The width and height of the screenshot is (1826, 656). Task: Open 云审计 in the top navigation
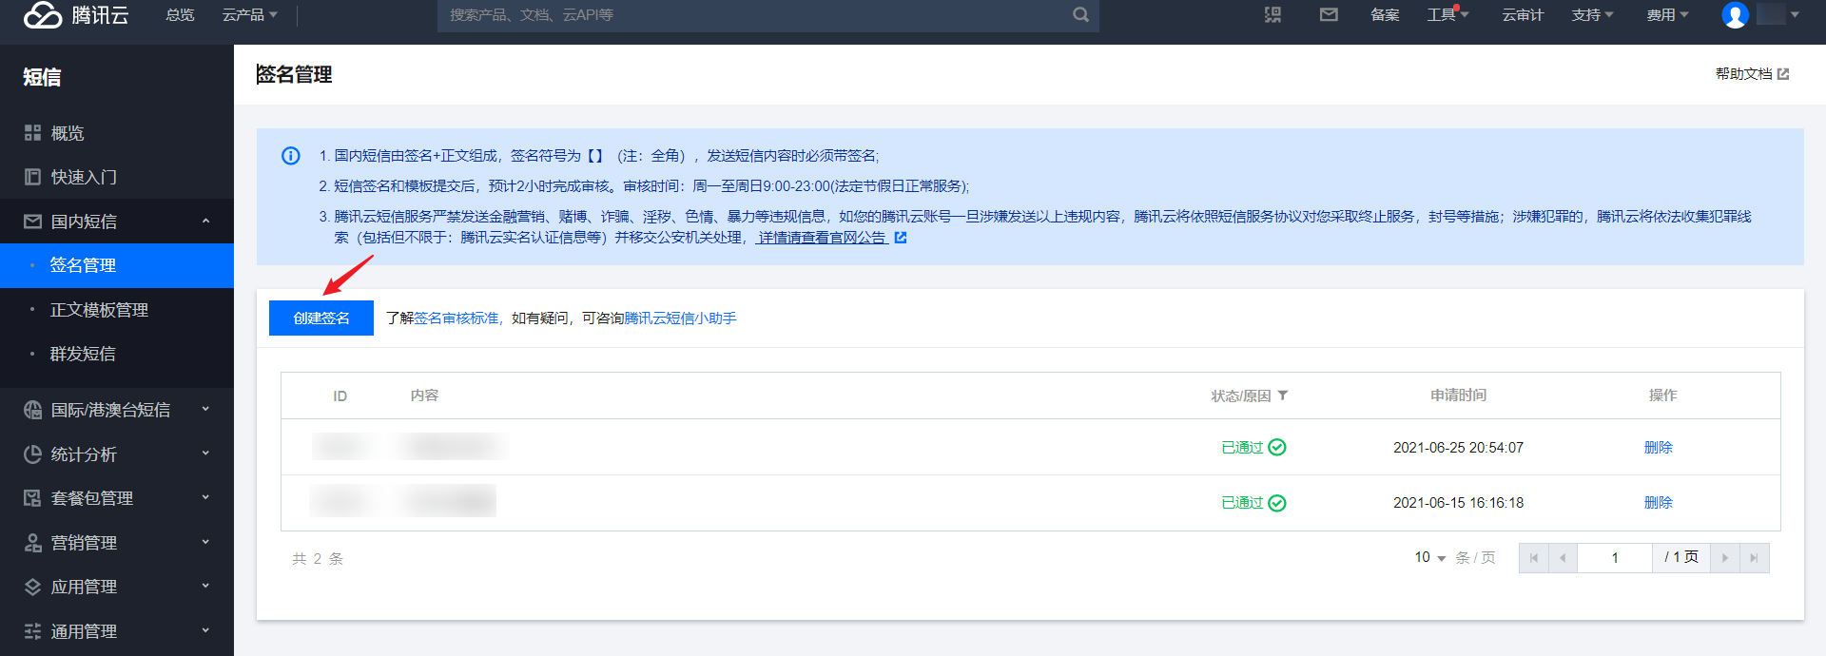[x=1523, y=15]
